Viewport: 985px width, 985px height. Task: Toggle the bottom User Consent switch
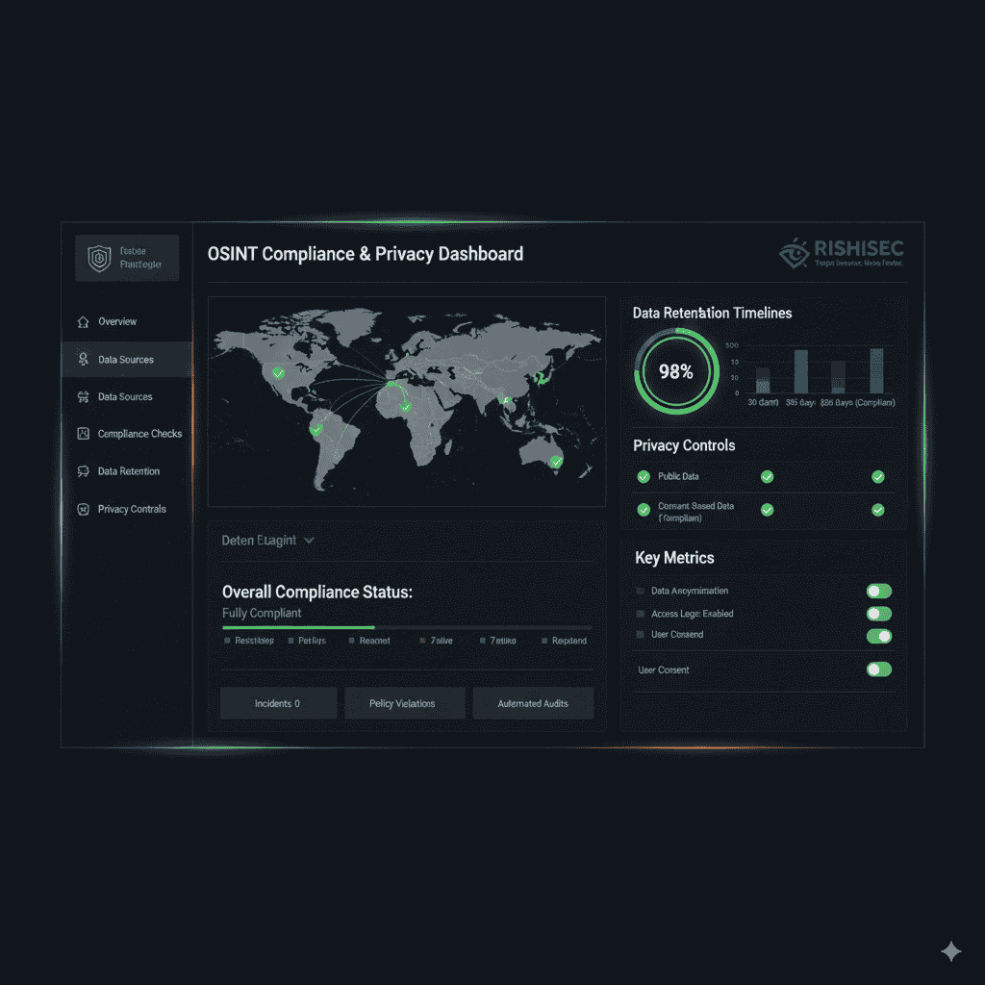[878, 669]
